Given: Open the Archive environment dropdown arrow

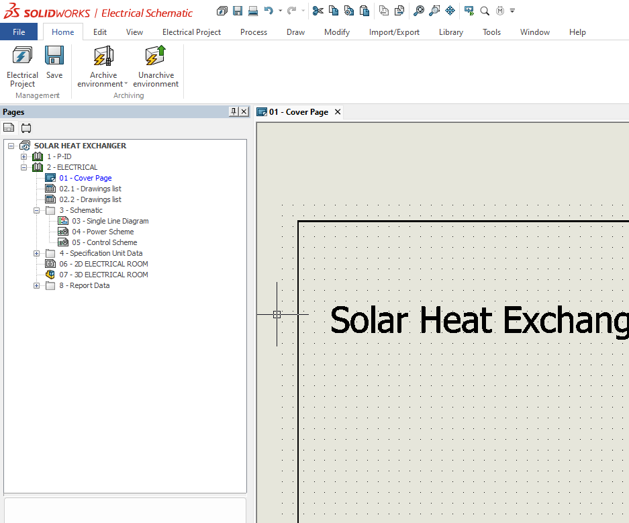Looking at the screenshot, I should coord(126,85).
